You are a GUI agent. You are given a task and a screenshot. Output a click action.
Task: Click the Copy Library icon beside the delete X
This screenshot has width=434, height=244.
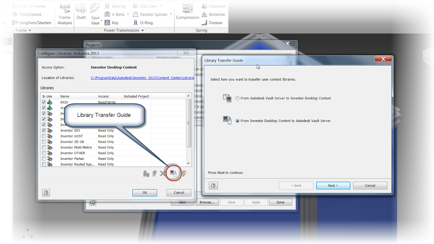[155, 173]
